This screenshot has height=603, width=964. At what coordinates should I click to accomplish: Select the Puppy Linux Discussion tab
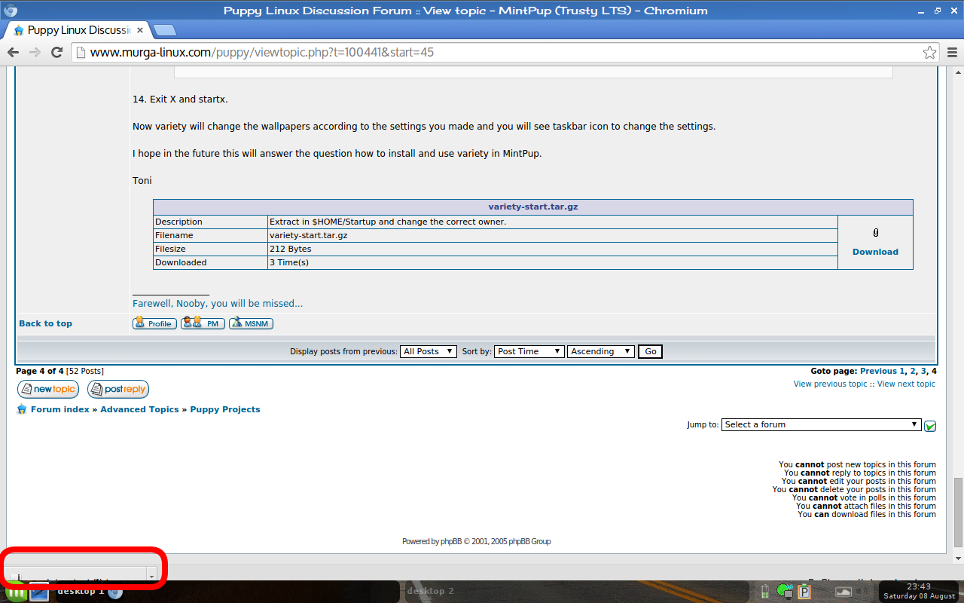(75, 30)
